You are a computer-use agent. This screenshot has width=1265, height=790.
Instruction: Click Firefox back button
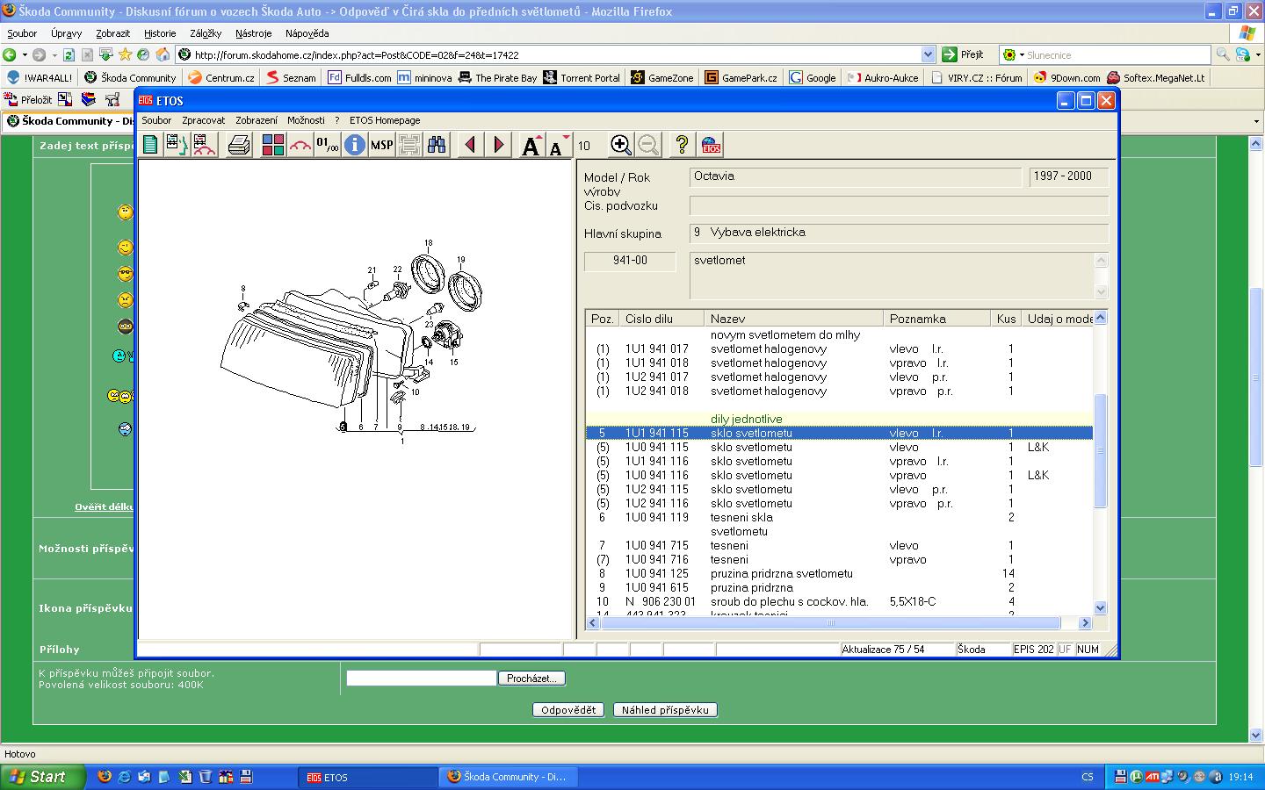[10, 54]
